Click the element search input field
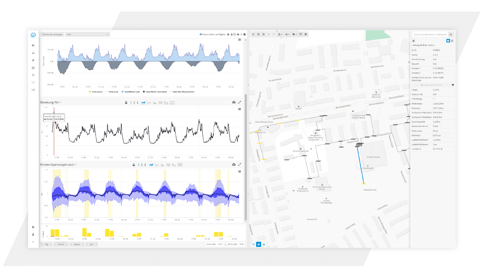Screen dimensions: 483x277 pos(430,34)
